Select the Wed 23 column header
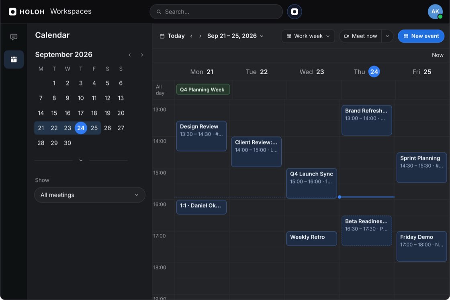 coord(312,72)
